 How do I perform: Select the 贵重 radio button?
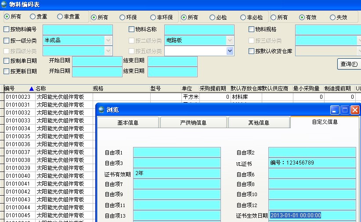[x=33, y=17]
